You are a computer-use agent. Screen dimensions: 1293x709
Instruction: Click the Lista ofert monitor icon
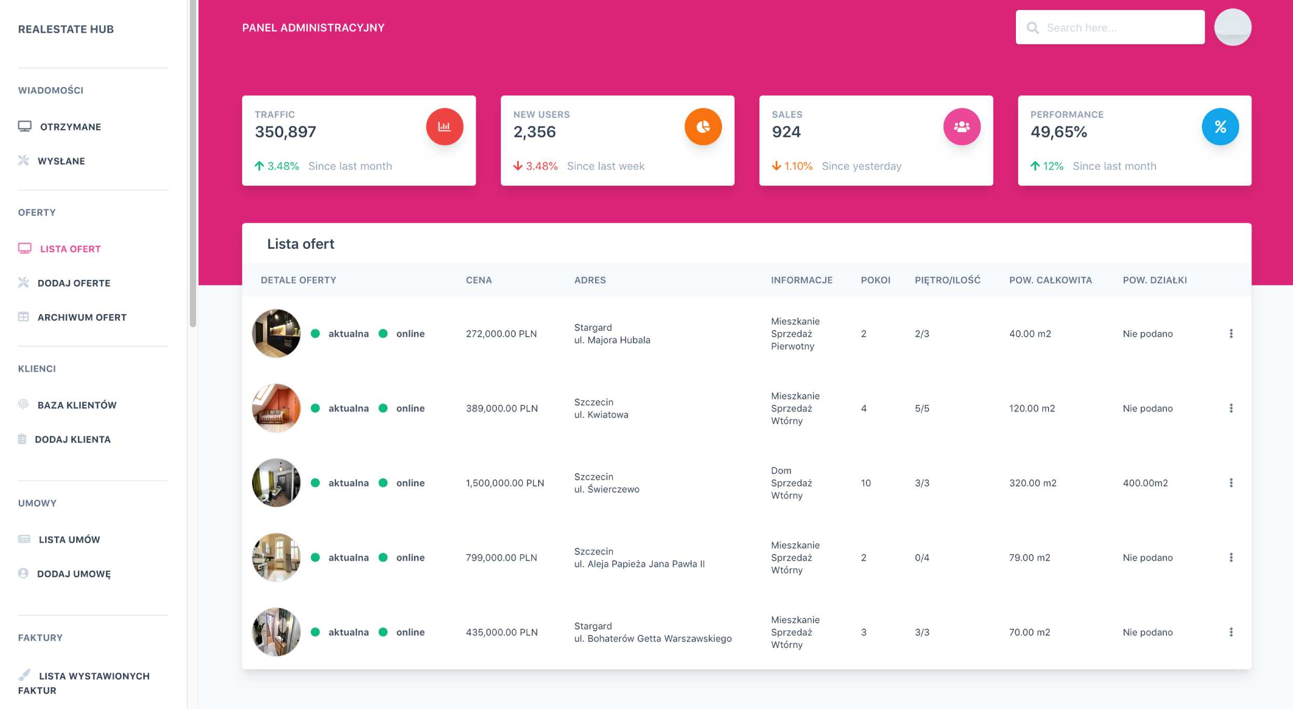pyautogui.click(x=24, y=248)
